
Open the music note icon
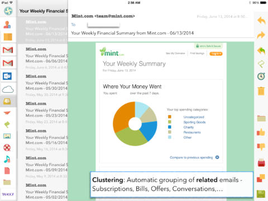[x=7, y=159]
